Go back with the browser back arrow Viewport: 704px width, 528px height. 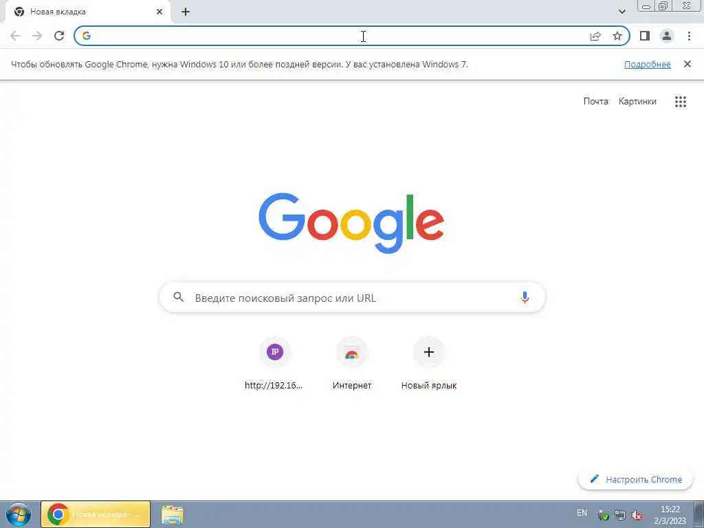click(x=15, y=36)
